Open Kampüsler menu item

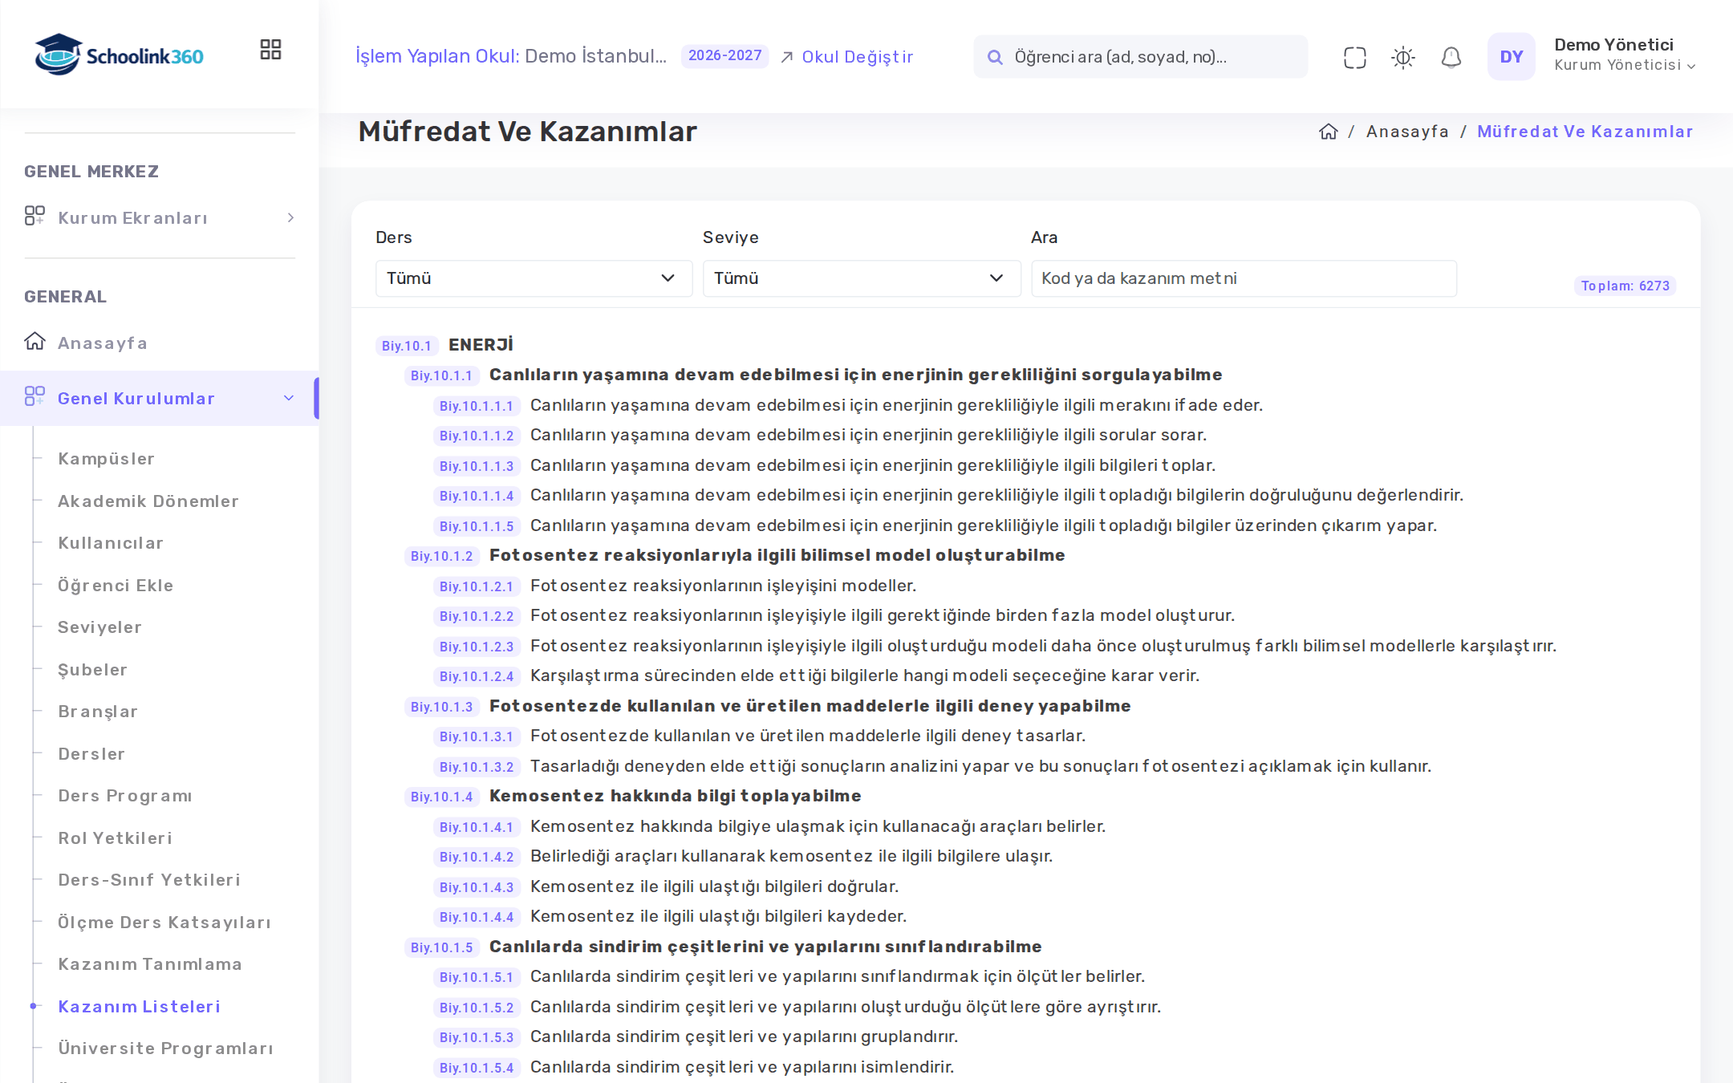(x=106, y=459)
